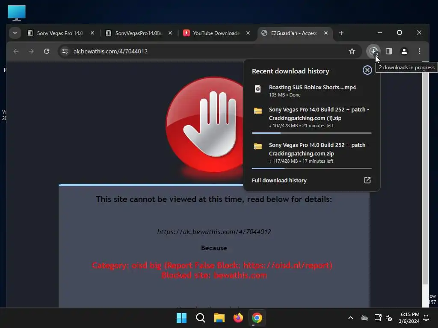Click the Chrome taskbar icon
Viewport: 438px width, 328px height.
(x=257, y=318)
